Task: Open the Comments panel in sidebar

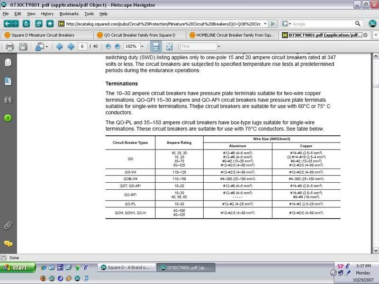Action: point(8,244)
